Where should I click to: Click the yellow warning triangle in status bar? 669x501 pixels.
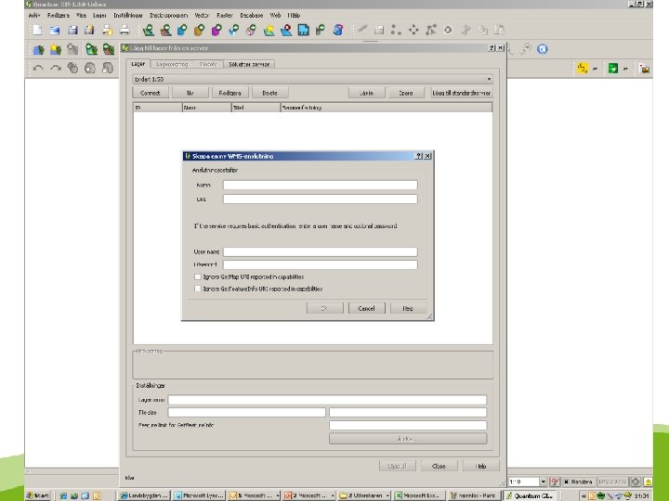pos(649,482)
